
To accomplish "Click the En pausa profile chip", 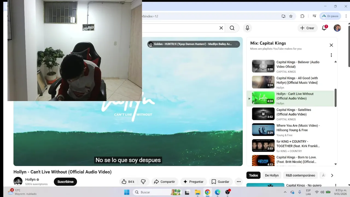I will tap(331, 16).
